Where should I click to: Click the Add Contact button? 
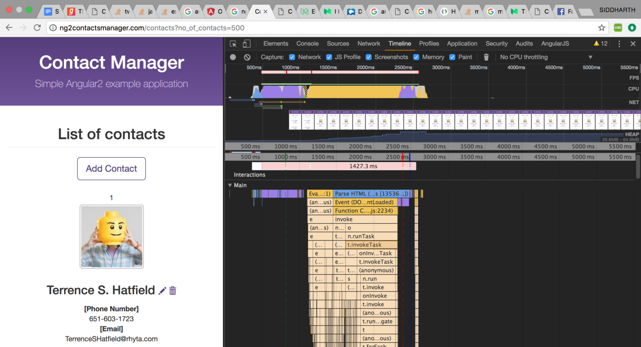coord(111,168)
